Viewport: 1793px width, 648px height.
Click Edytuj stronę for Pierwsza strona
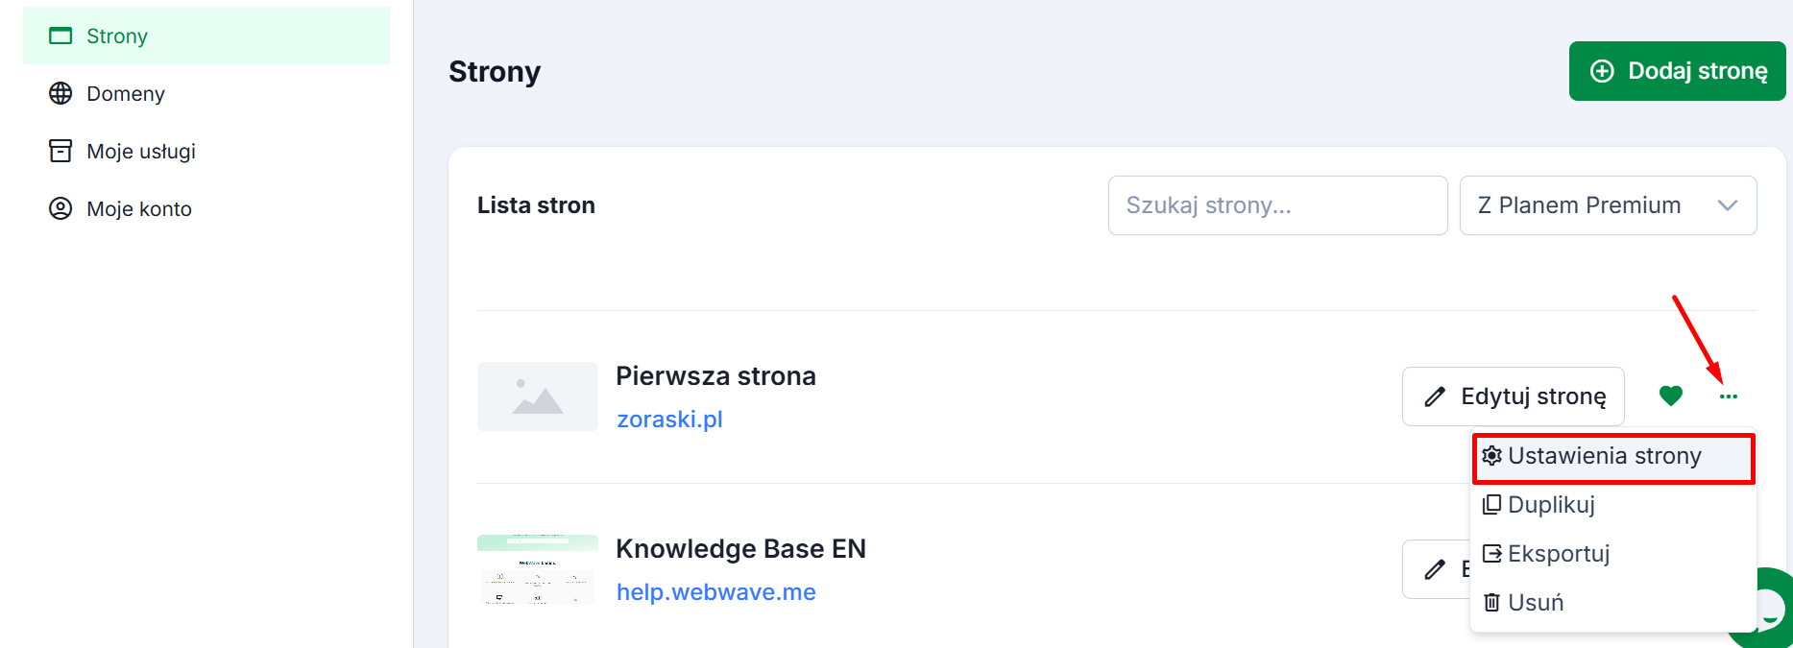[1513, 396]
